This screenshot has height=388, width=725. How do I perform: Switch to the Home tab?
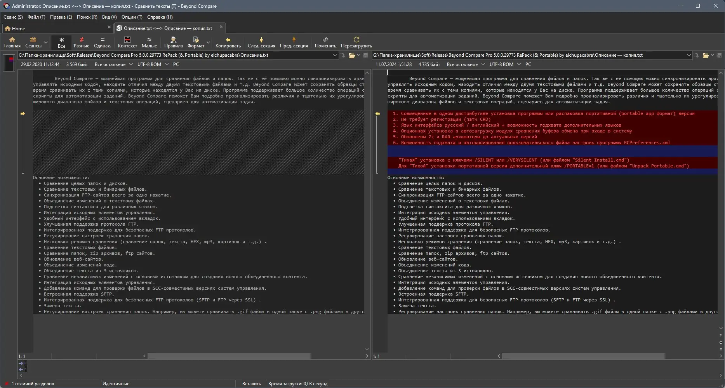coord(18,28)
